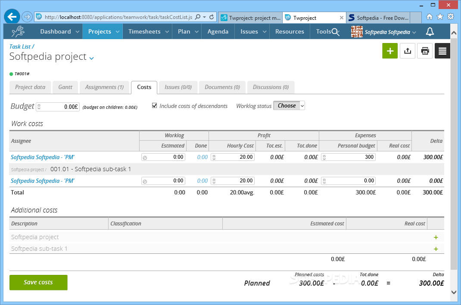Click the search magnifier next to Tools
This screenshot has width=461, height=305.
(336, 32)
